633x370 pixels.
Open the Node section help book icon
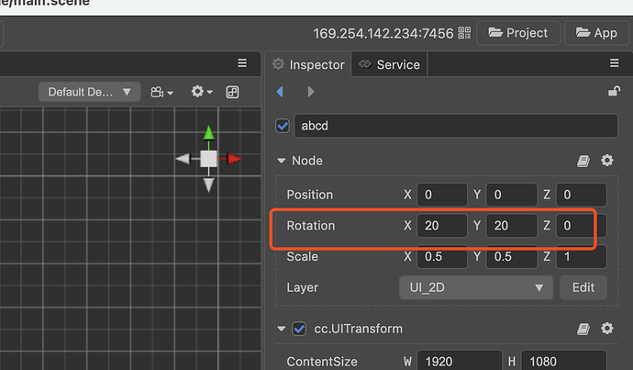pos(583,161)
